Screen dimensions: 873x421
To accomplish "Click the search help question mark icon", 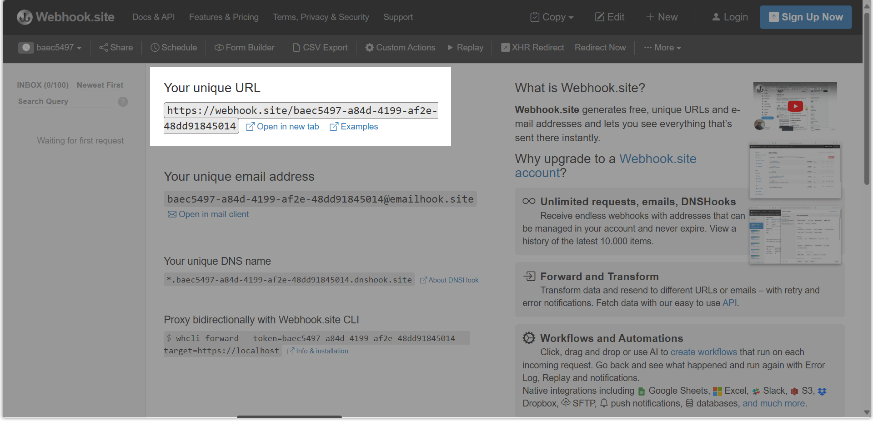I will [123, 101].
